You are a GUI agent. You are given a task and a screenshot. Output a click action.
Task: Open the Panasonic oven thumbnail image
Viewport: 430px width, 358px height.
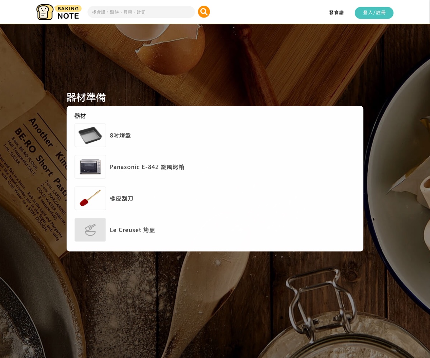tap(90, 167)
